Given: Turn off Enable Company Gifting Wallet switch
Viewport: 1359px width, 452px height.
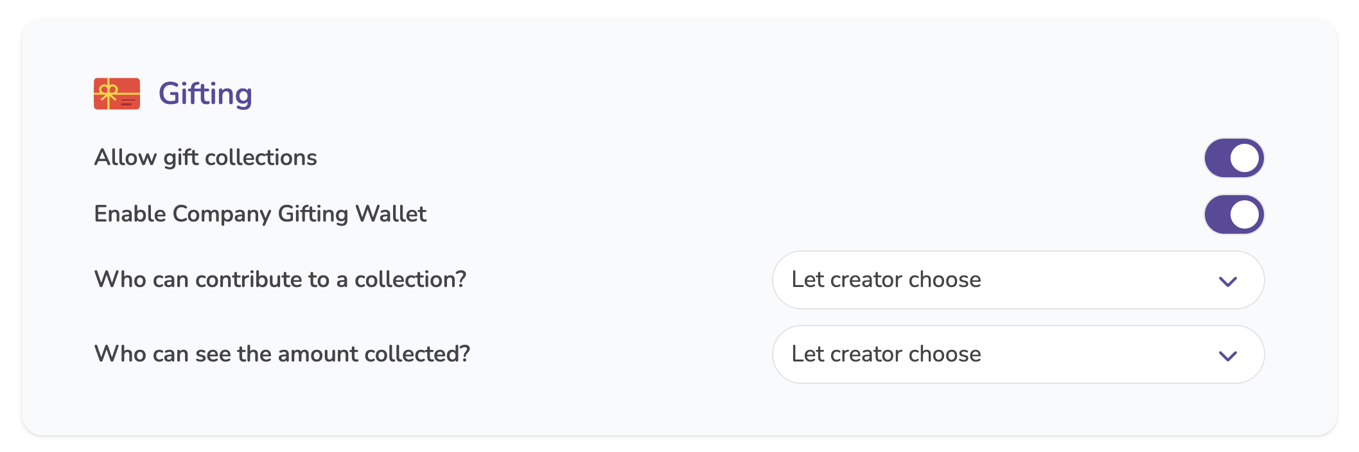Looking at the screenshot, I should pos(1233,214).
